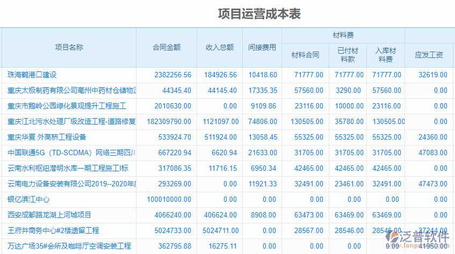This screenshot has height=254, width=455.
Task: Select indirect cost 13058.45
Action: 263,137
